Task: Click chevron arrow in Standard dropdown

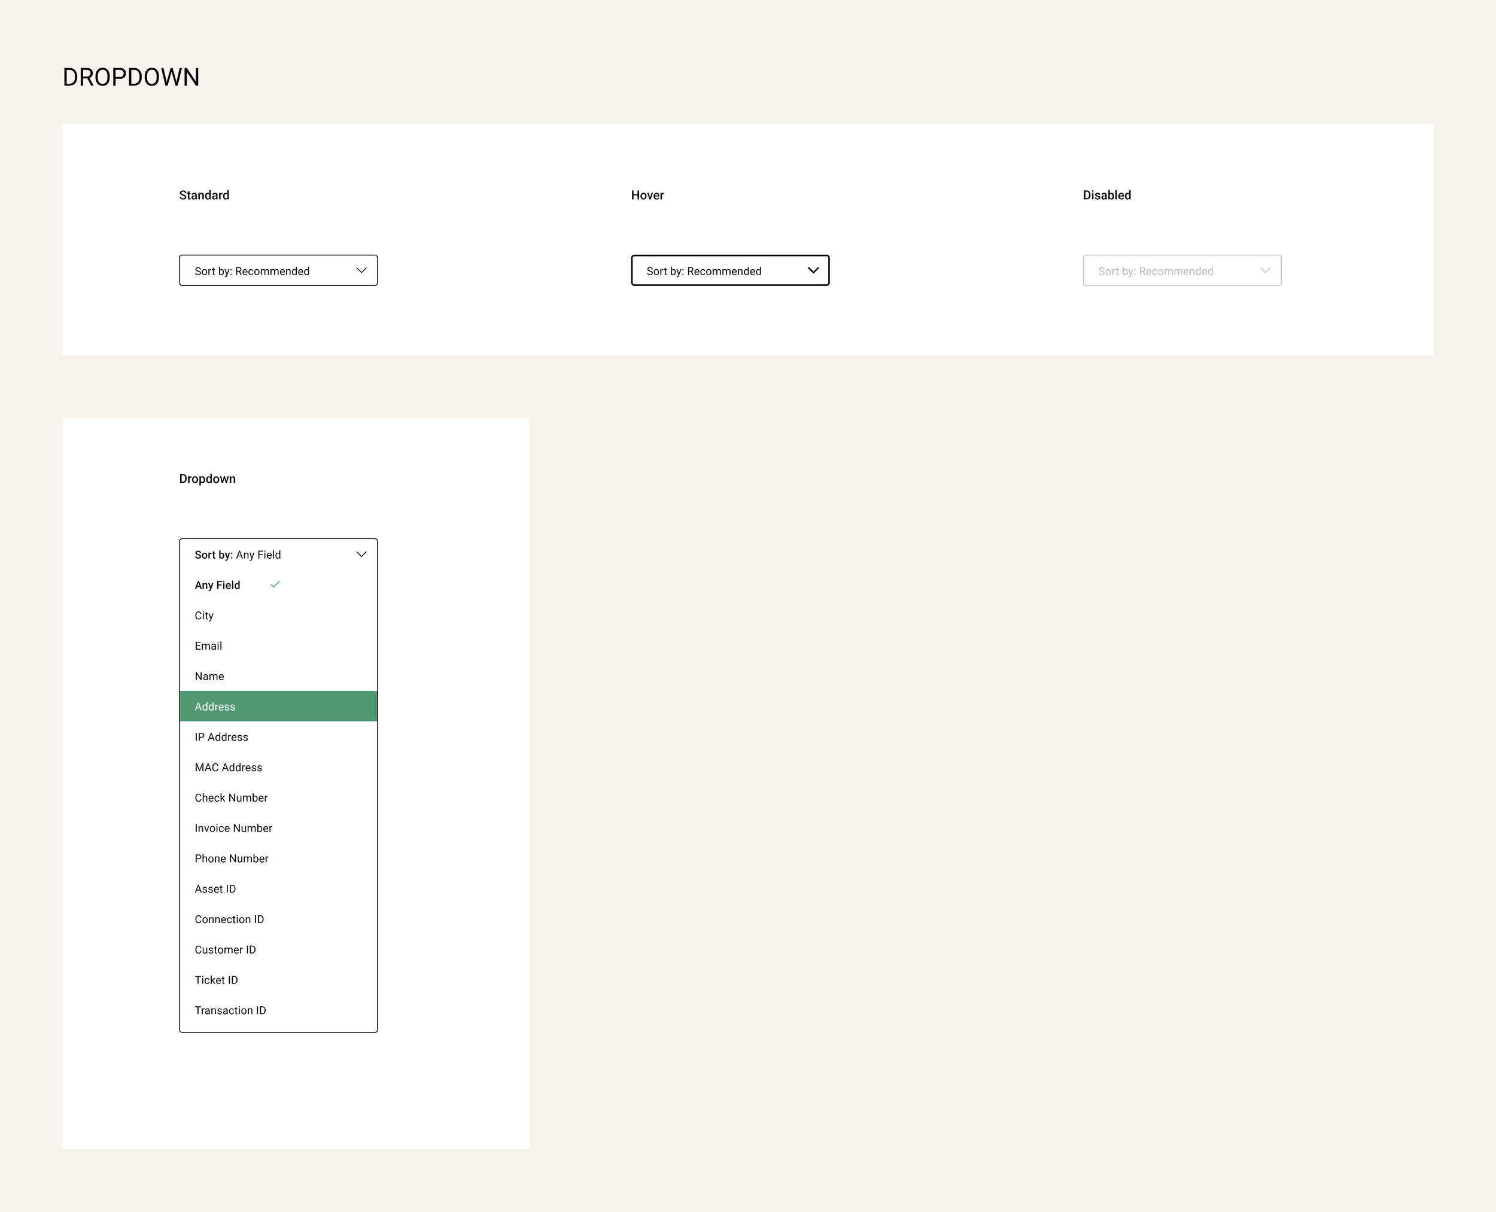Action: coord(361,270)
